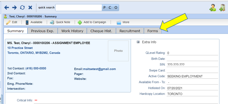
Task: Click the back arrow navigation icon
Action: pyautogui.click(x=7, y=8)
